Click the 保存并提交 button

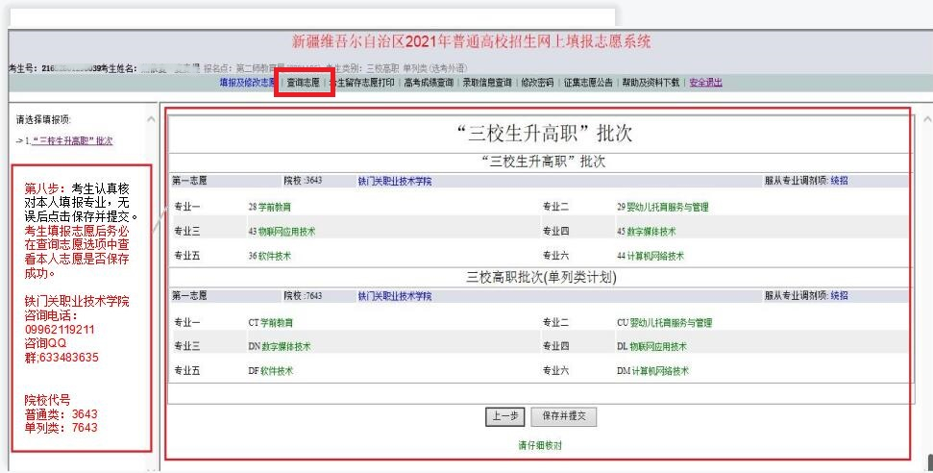(x=563, y=416)
